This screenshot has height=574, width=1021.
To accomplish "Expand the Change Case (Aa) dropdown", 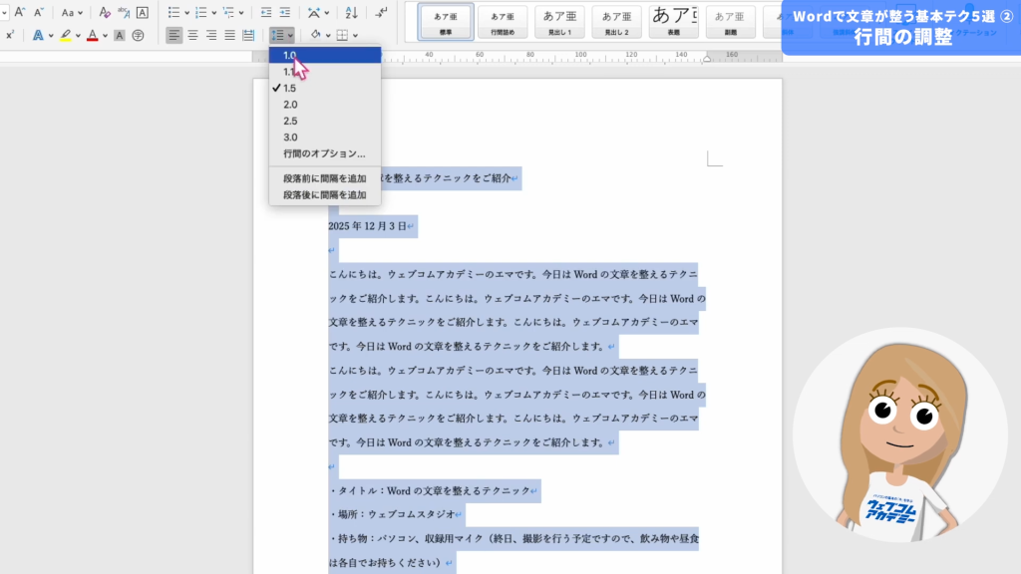I will pyautogui.click(x=80, y=13).
